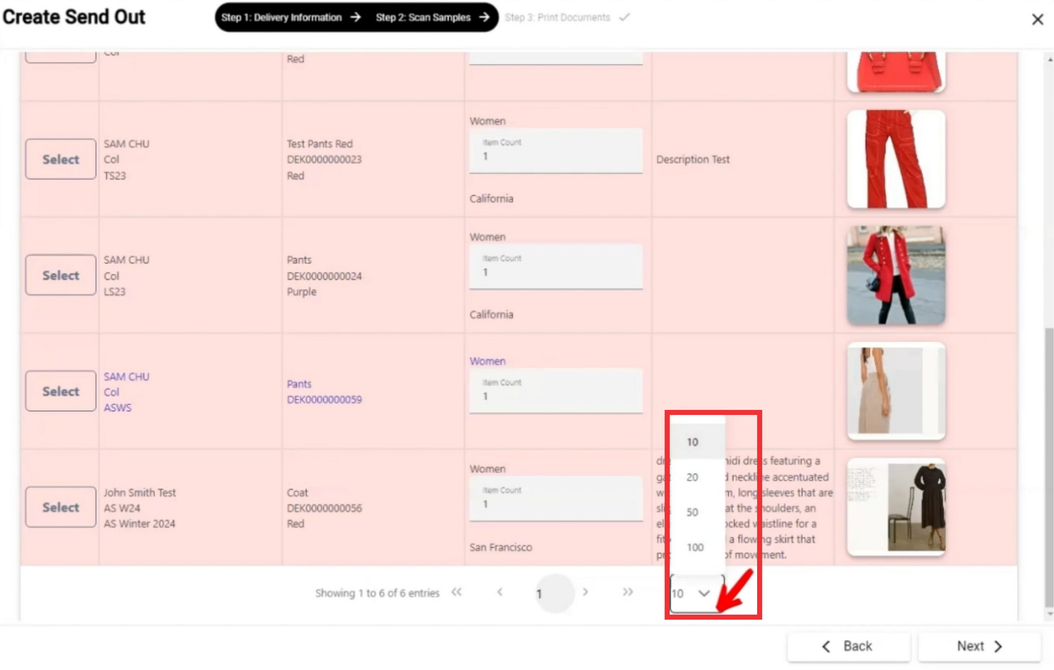Image resolution: width=1054 pixels, height=670 pixels.
Task: Click the purple Pants link
Action: click(x=299, y=384)
